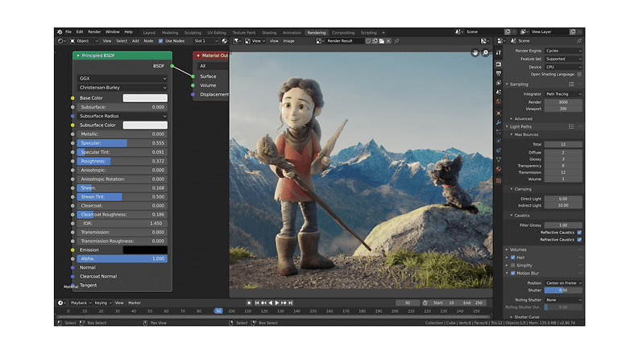Unlink Render Result with the X icon
The height and width of the screenshot is (354, 630).
click(388, 41)
